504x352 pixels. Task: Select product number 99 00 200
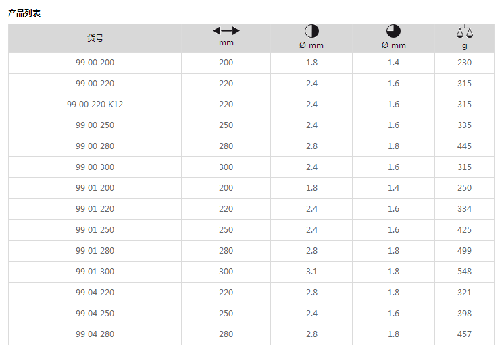95,63
